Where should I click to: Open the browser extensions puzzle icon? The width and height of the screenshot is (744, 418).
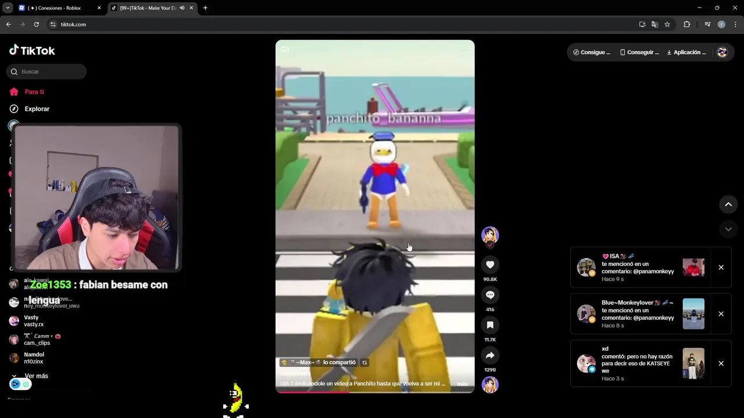pyautogui.click(x=686, y=24)
